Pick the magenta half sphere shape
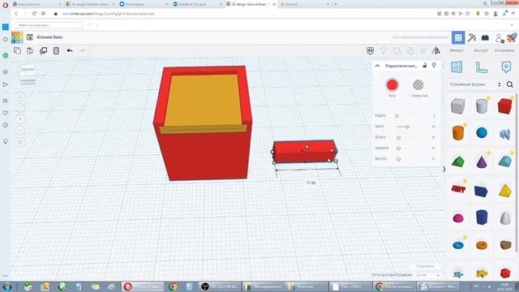 click(x=458, y=218)
